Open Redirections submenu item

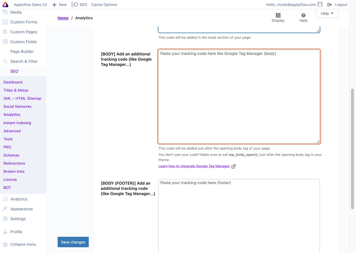pyautogui.click(x=14, y=163)
